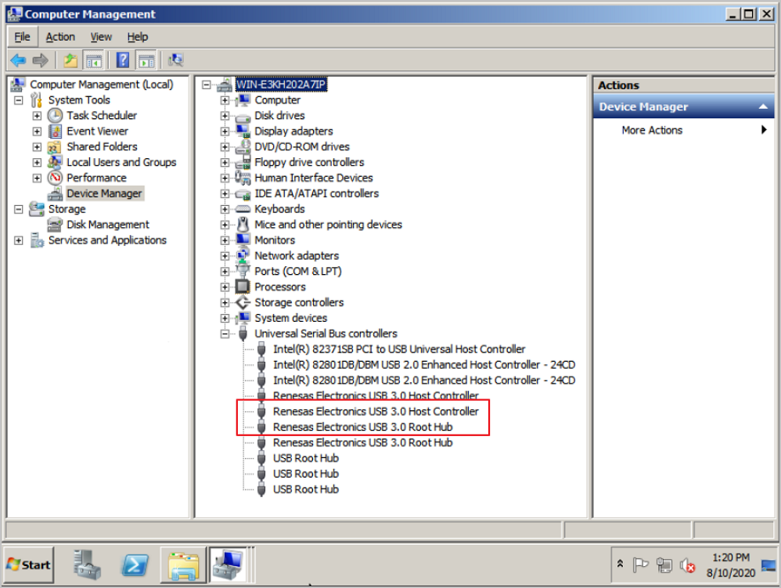Click the Performance icon
Viewport: 781px width, 588px height.
pyautogui.click(x=55, y=178)
